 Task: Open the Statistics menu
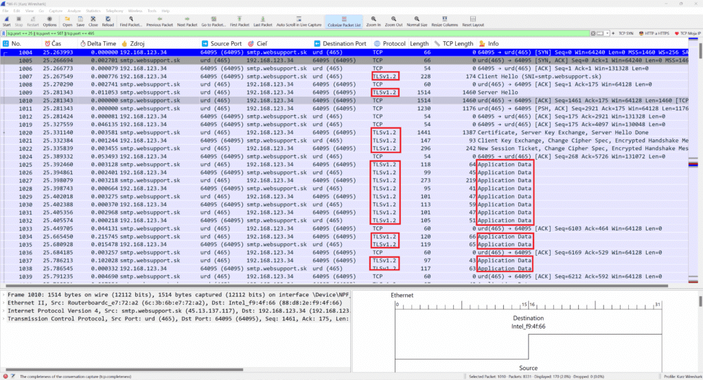tap(93, 11)
